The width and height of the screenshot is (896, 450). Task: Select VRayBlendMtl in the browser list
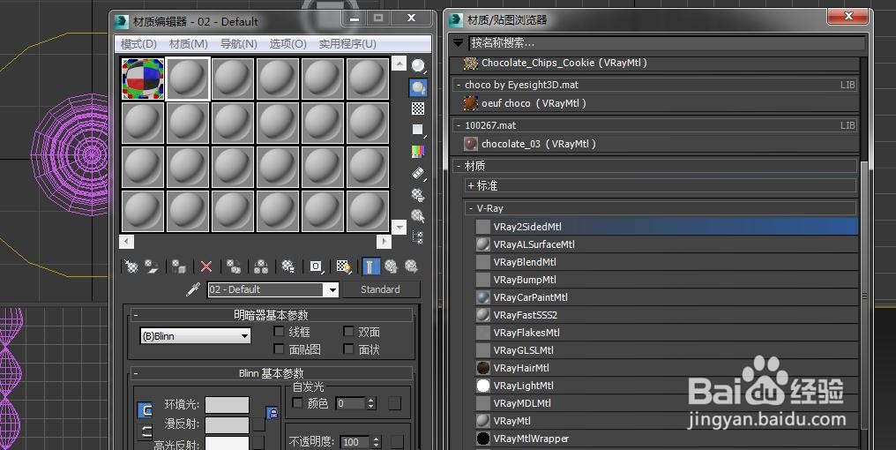point(667,262)
